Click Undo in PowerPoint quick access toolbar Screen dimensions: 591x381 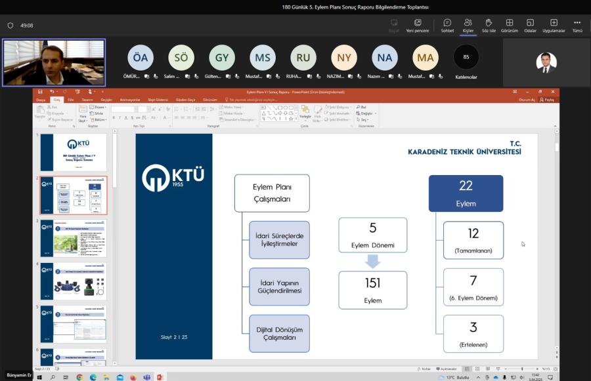(x=52, y=92)
